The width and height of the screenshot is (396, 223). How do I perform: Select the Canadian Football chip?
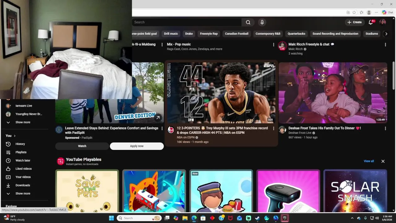[x=237, y=34]
